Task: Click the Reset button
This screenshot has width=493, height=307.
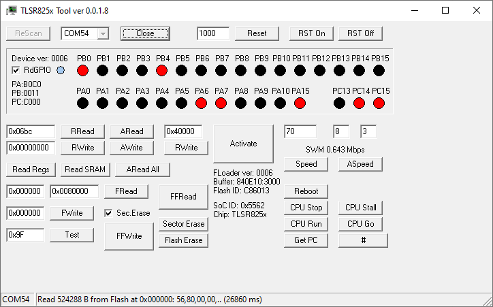Action: click(x=257, y=33)
